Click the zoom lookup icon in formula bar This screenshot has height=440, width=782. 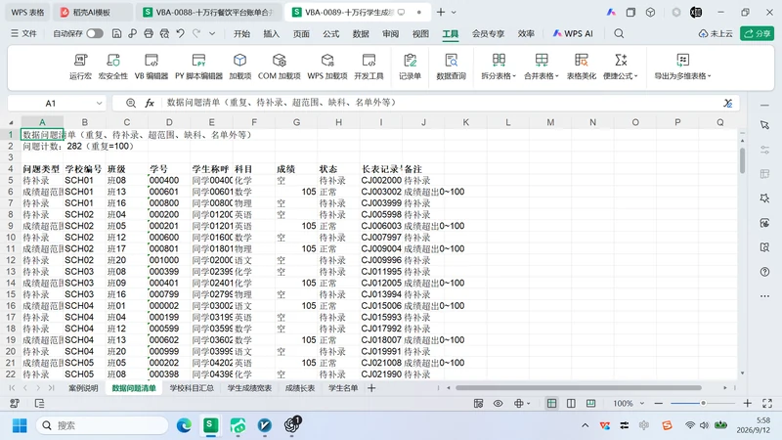131,103
